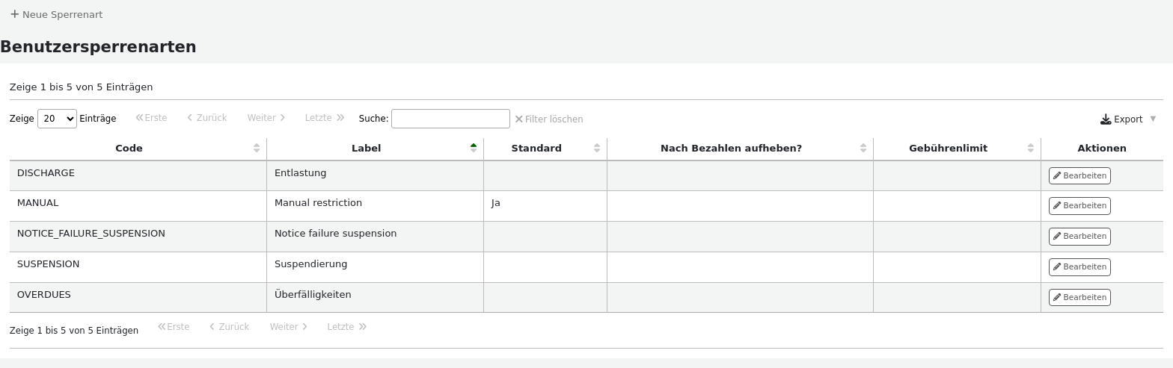Go to Weiter page in top pagination
This screenshot has width=1173, height=368.
point(266,118)
